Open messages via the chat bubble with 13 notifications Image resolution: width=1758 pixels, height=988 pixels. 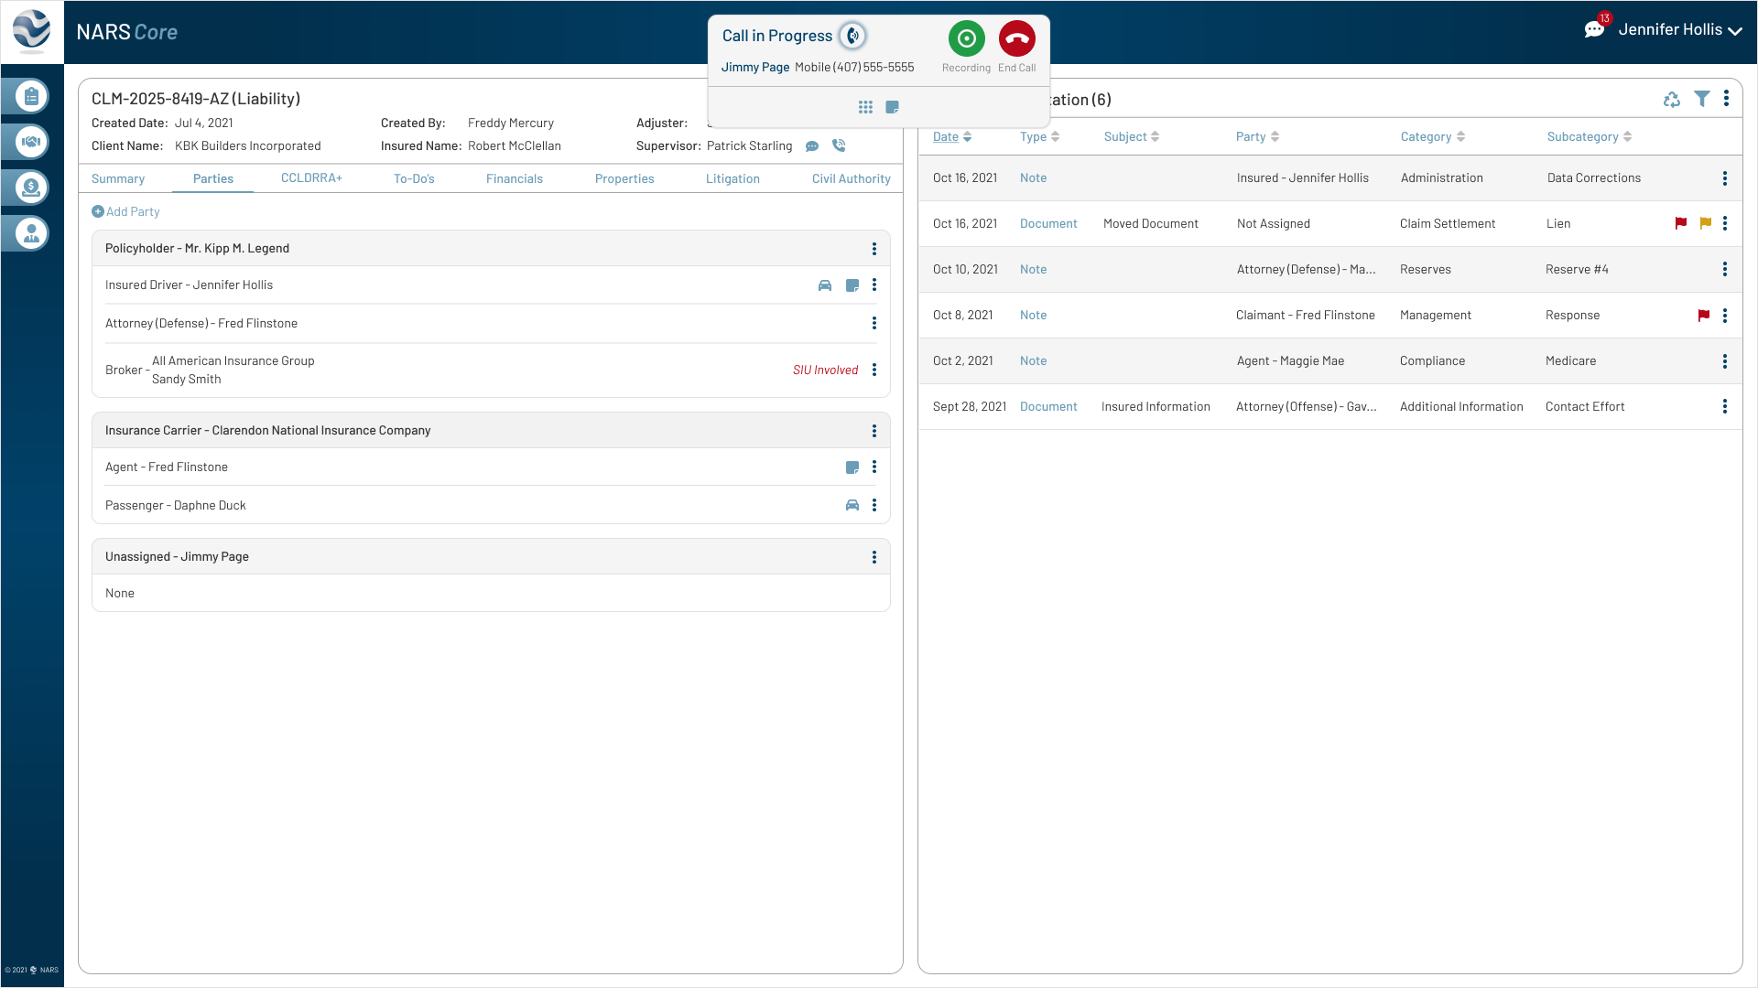point(1594,28)
